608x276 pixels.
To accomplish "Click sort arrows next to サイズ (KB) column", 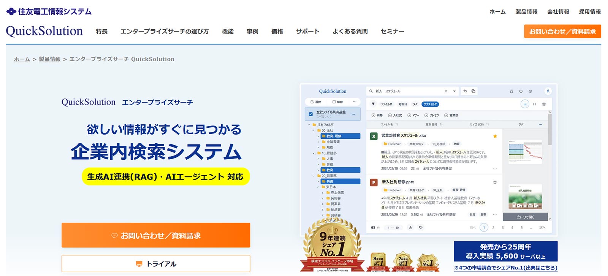I will (x=488, y=124).
